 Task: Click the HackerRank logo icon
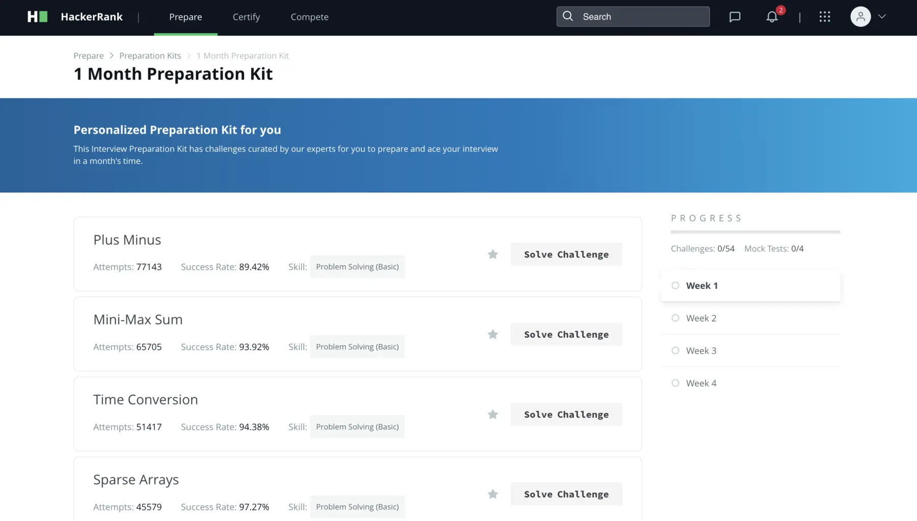(x=37, y=17)
